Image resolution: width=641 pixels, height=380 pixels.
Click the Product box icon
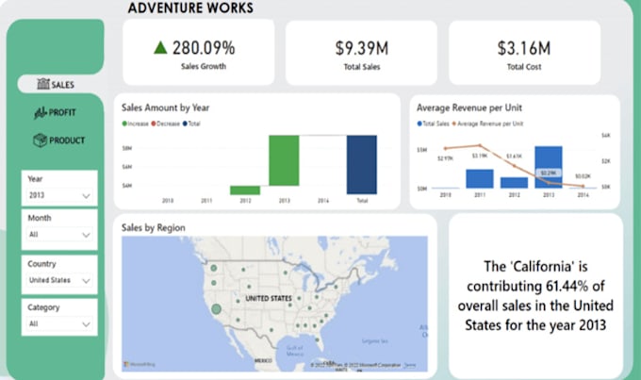pos(40,140)
